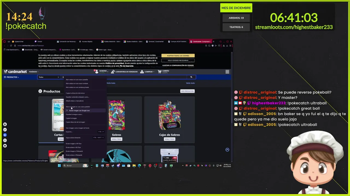Viewport: 350px width, 196px height.
Task: Reload the page with the browser refresh icon
Action: coord(11,45)
